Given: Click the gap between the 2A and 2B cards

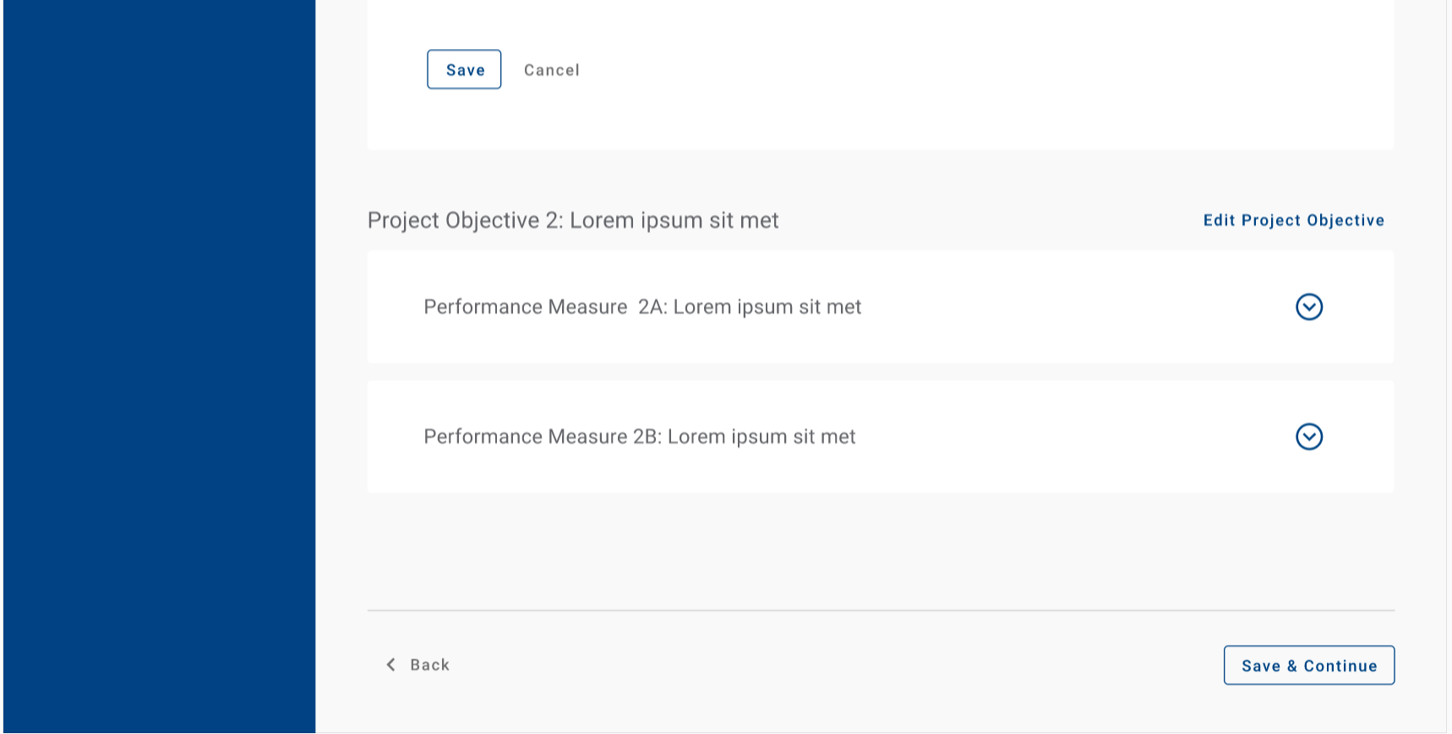Looking at the screenshot, I should 881,372.
